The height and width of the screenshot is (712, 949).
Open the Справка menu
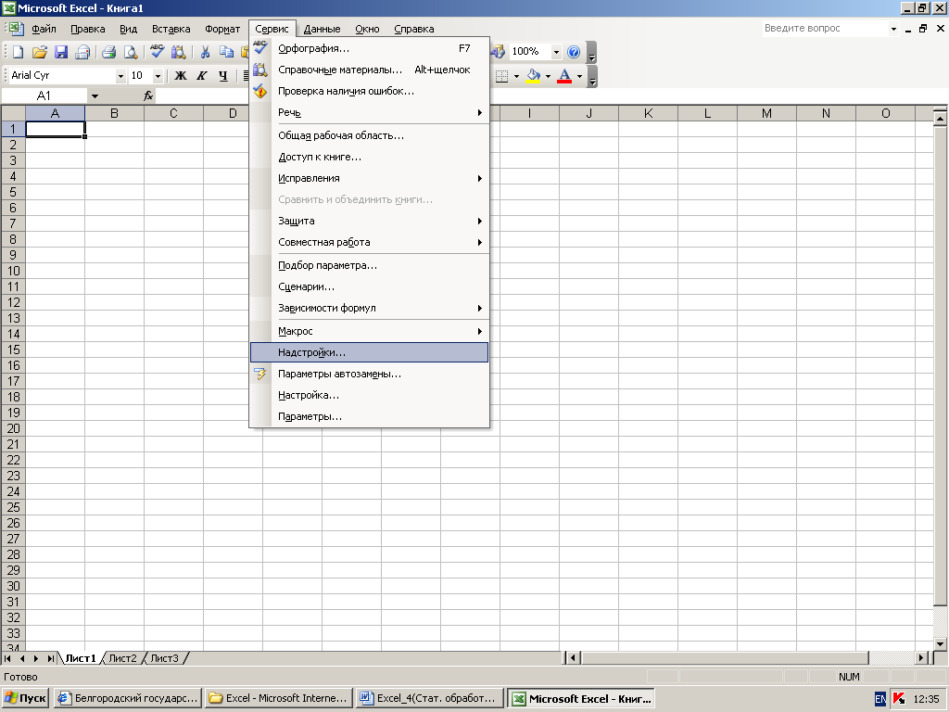(414, 29)
